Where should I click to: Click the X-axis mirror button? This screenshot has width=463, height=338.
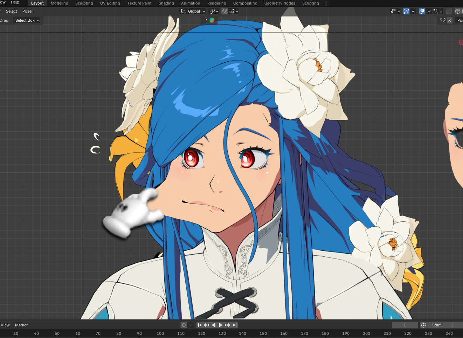click(x=449, y=20)
